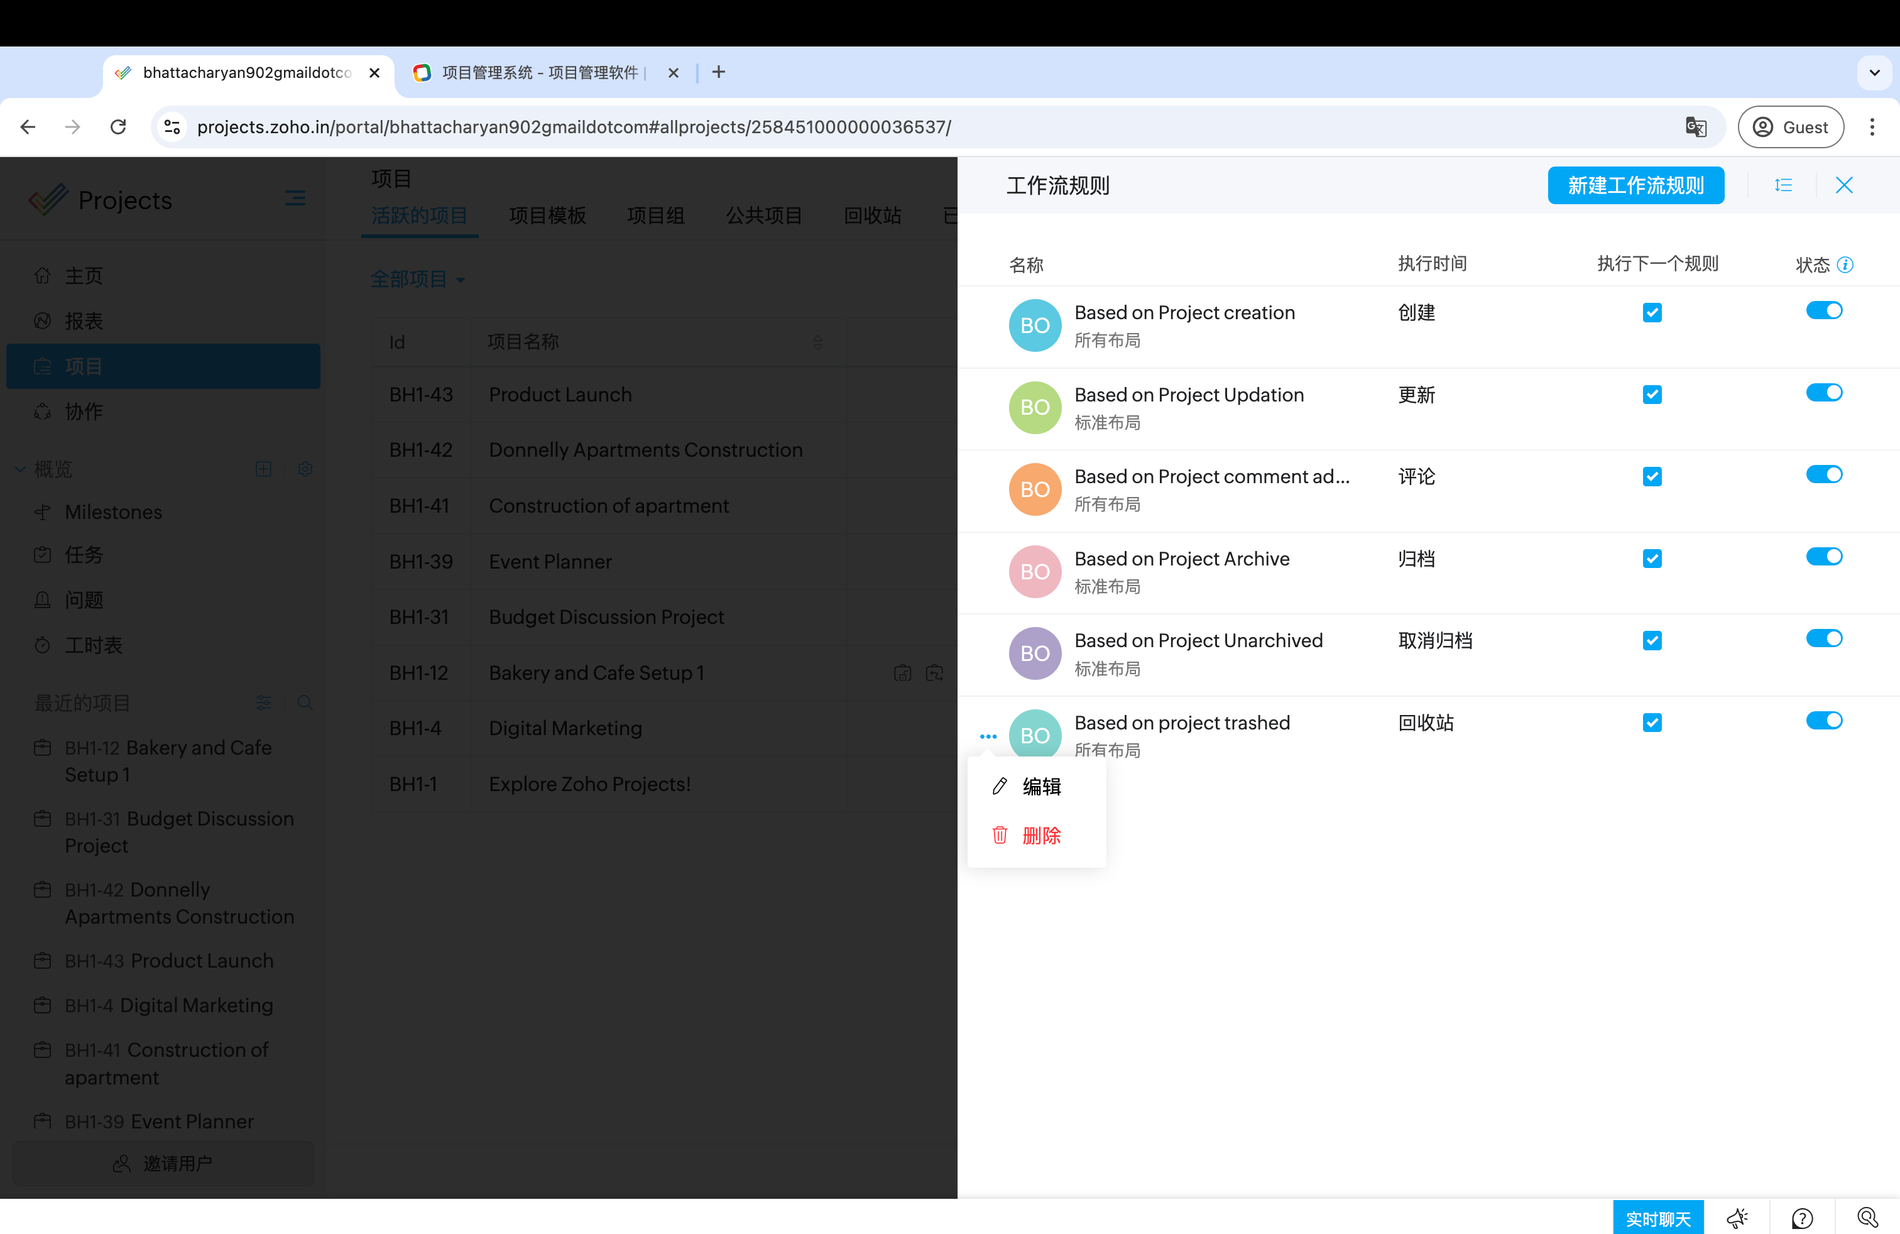Screen dimensions: 1900x1234
Task: Choose 删除 in the context menu
Action: point(1040,836)
